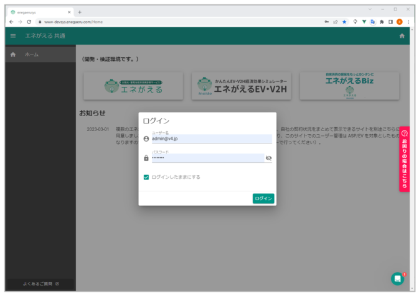Focus the ユーザー名 input field

pyautogui.click(x=212, y=138)
